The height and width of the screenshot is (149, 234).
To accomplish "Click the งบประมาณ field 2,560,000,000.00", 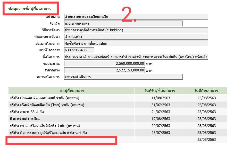I will (x=104, y=63).
